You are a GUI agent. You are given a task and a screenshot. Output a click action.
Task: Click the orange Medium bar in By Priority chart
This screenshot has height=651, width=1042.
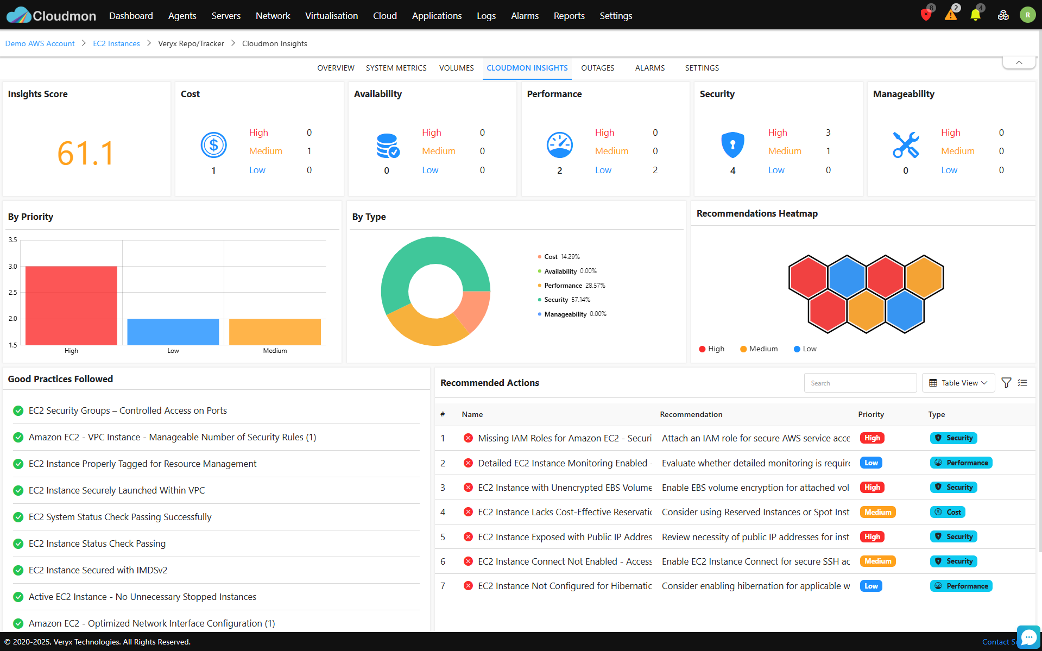(x=275, y=332)
